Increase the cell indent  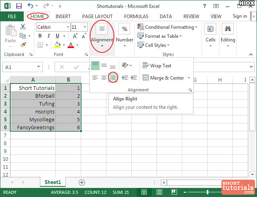coord(134,78)
